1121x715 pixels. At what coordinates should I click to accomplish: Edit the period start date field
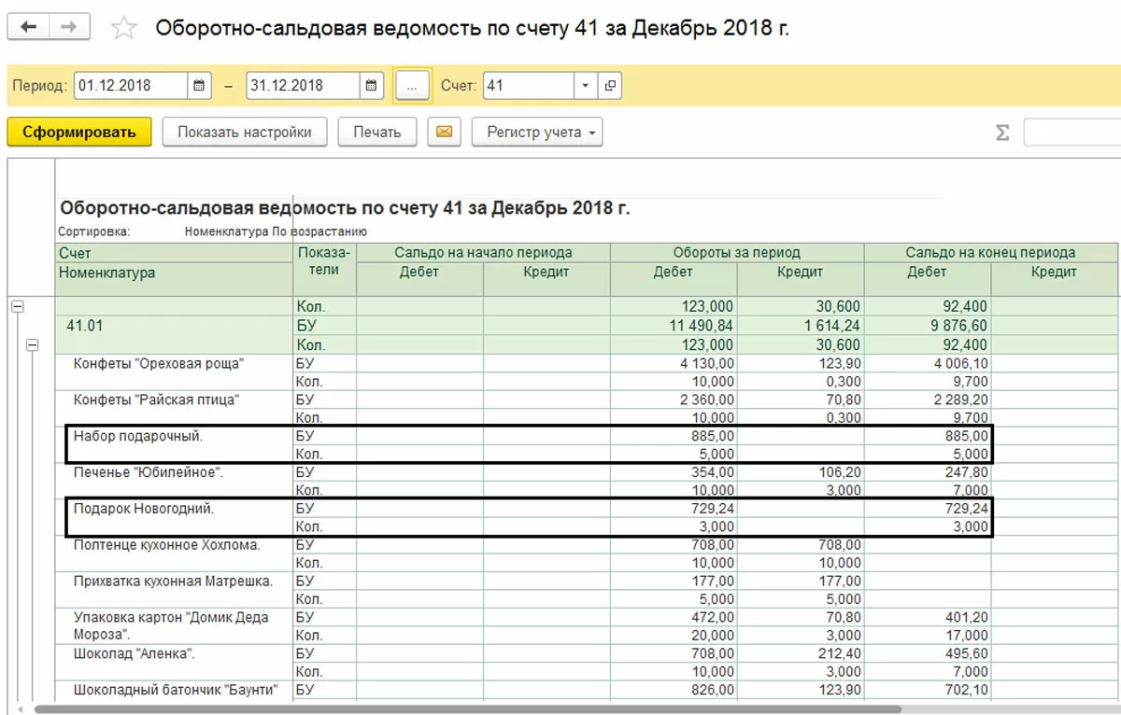pyautogui.click(x=131, y=86)
